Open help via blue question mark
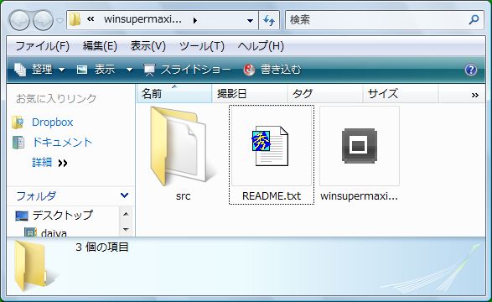492x302 pixels. pyautogui.click(x=471, y=70)
